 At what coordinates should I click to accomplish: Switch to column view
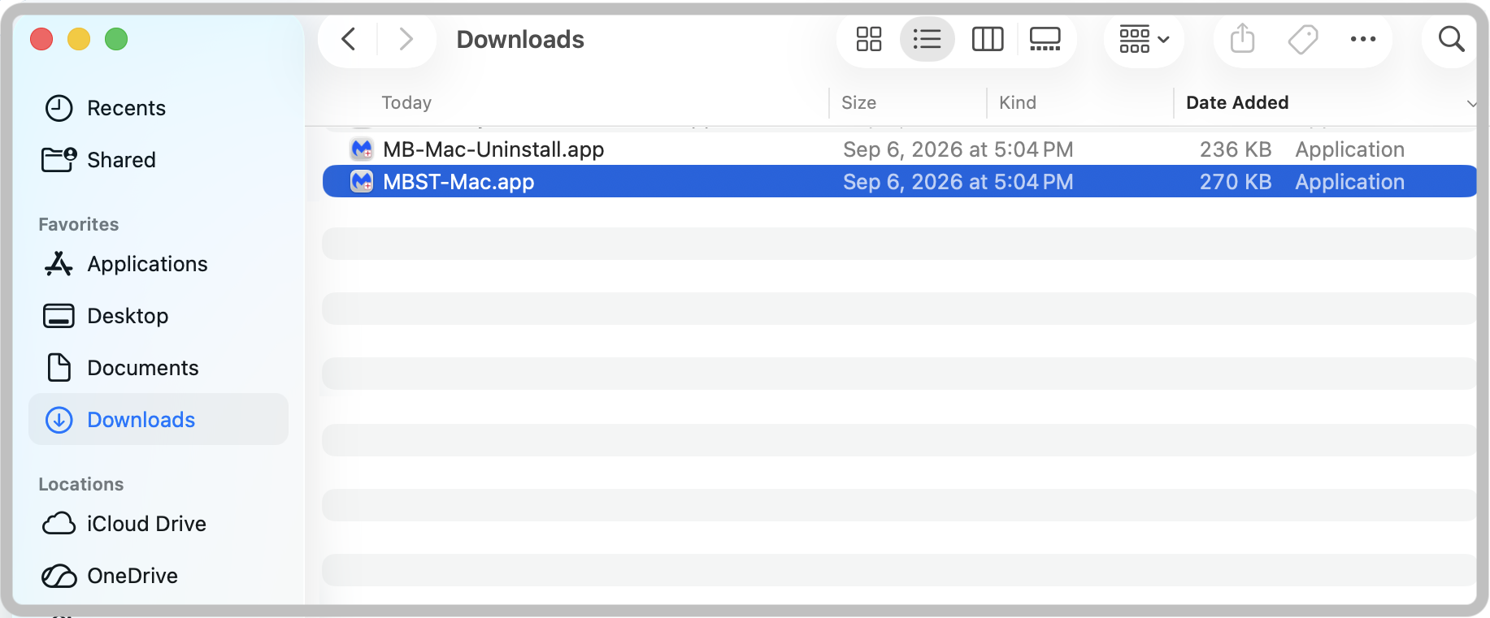[988, 39]
